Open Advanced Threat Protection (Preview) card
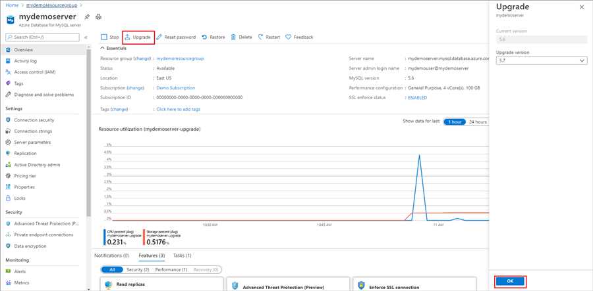Viewport: 593px width, 291px height. [288, 284]
